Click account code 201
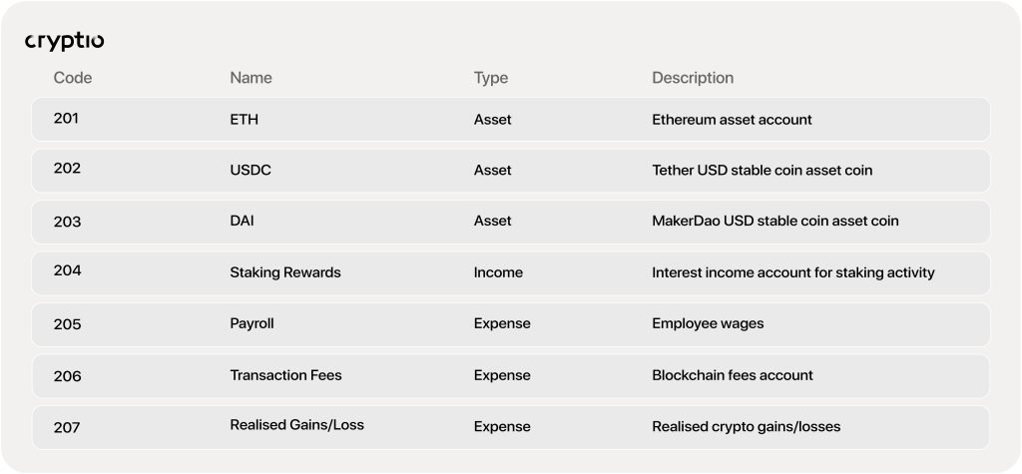 point(66,119)
